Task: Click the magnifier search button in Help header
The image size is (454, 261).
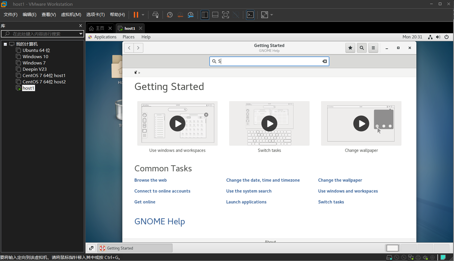Action: (362, 48)
